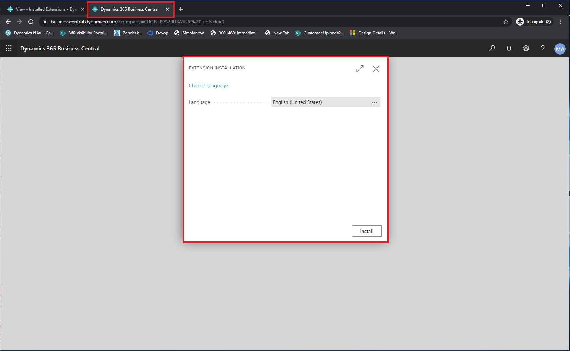This screenshot has width=570, height=351.
Task: Open the app launcher waffle icon
Action: pos(9,48)
